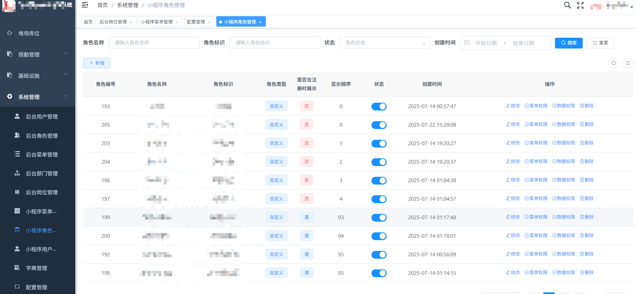Toggle status switch for role 196
Screen dimensions: 636x294
pyautogui.click(x=379, y=181)
